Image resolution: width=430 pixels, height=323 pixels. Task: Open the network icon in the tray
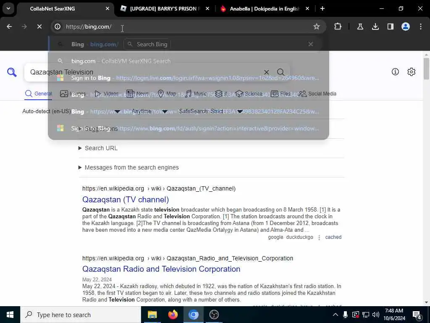coord(366,315)
